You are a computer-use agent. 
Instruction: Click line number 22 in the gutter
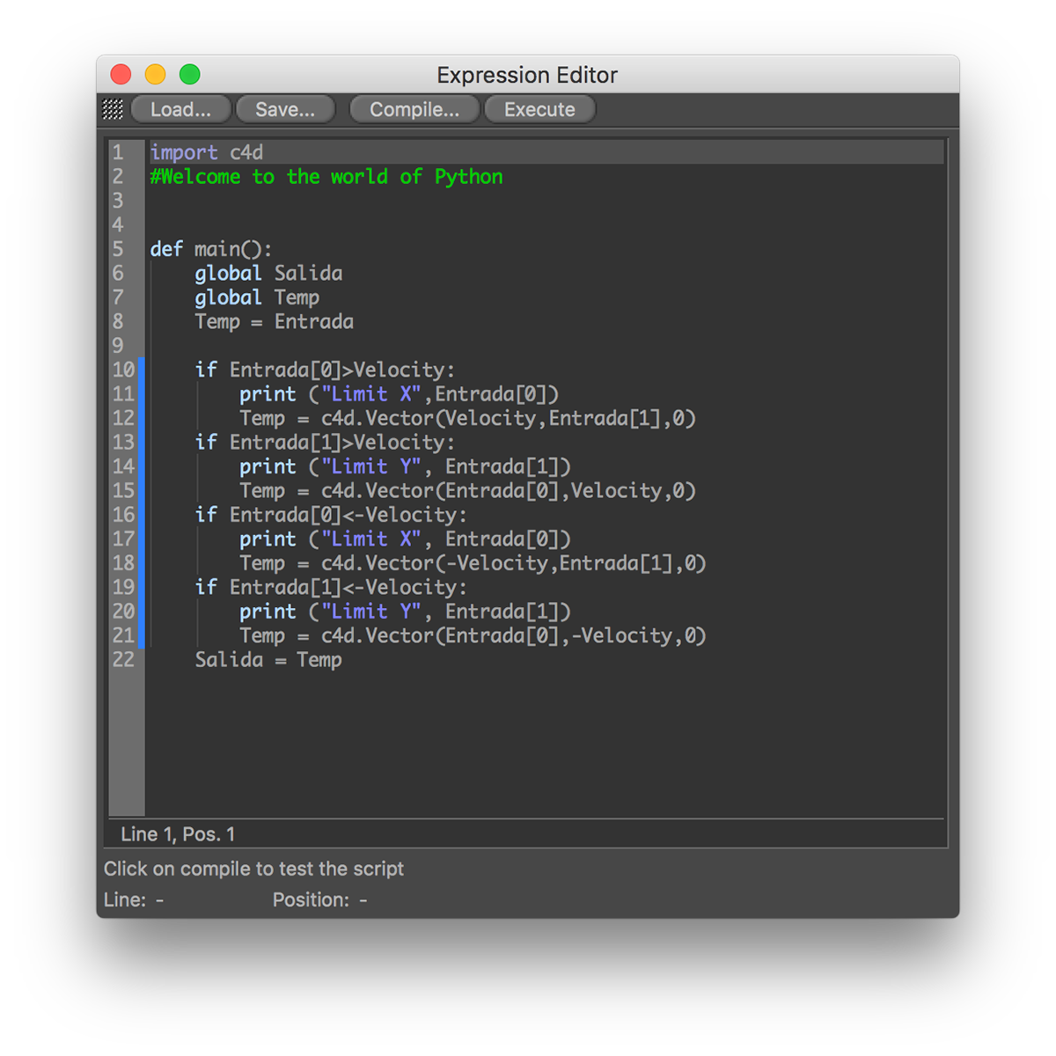click(x=123, y=659)
